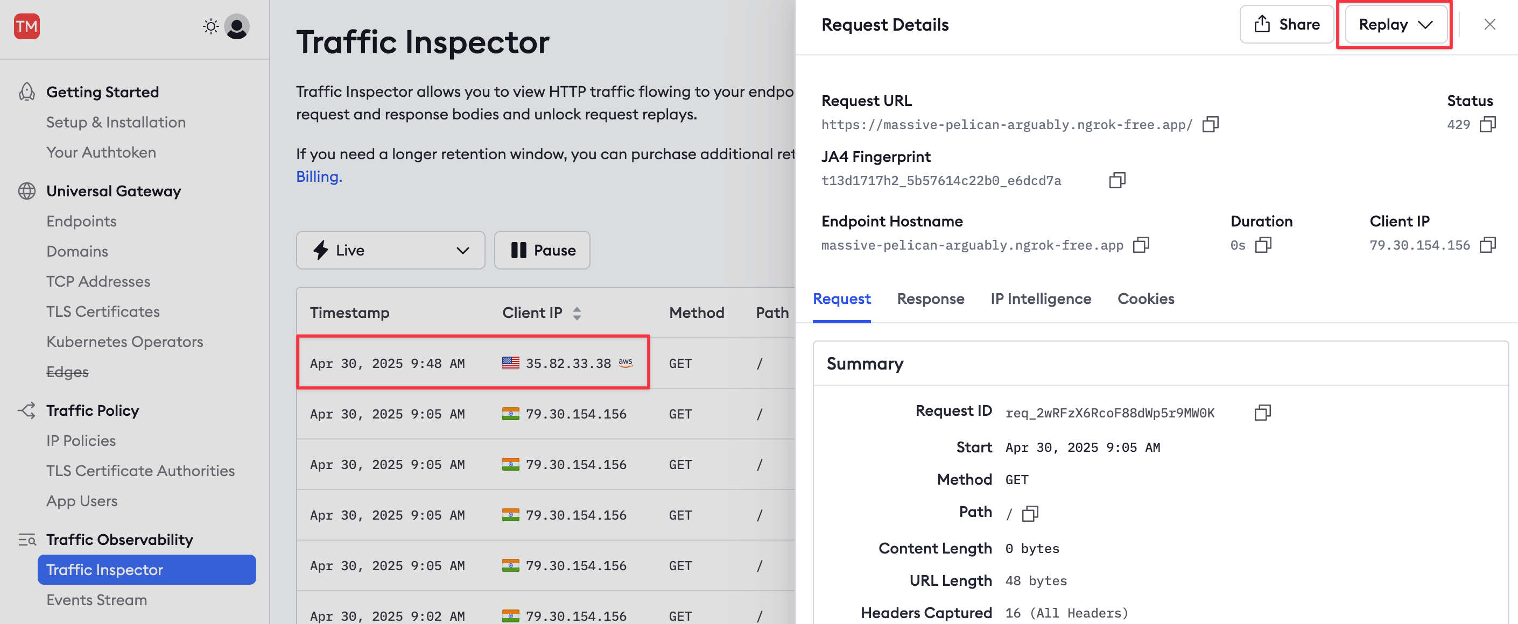Select the 35.82.33.38 request row
This screenshot has height=624, width=1518.
coord(545,363)
